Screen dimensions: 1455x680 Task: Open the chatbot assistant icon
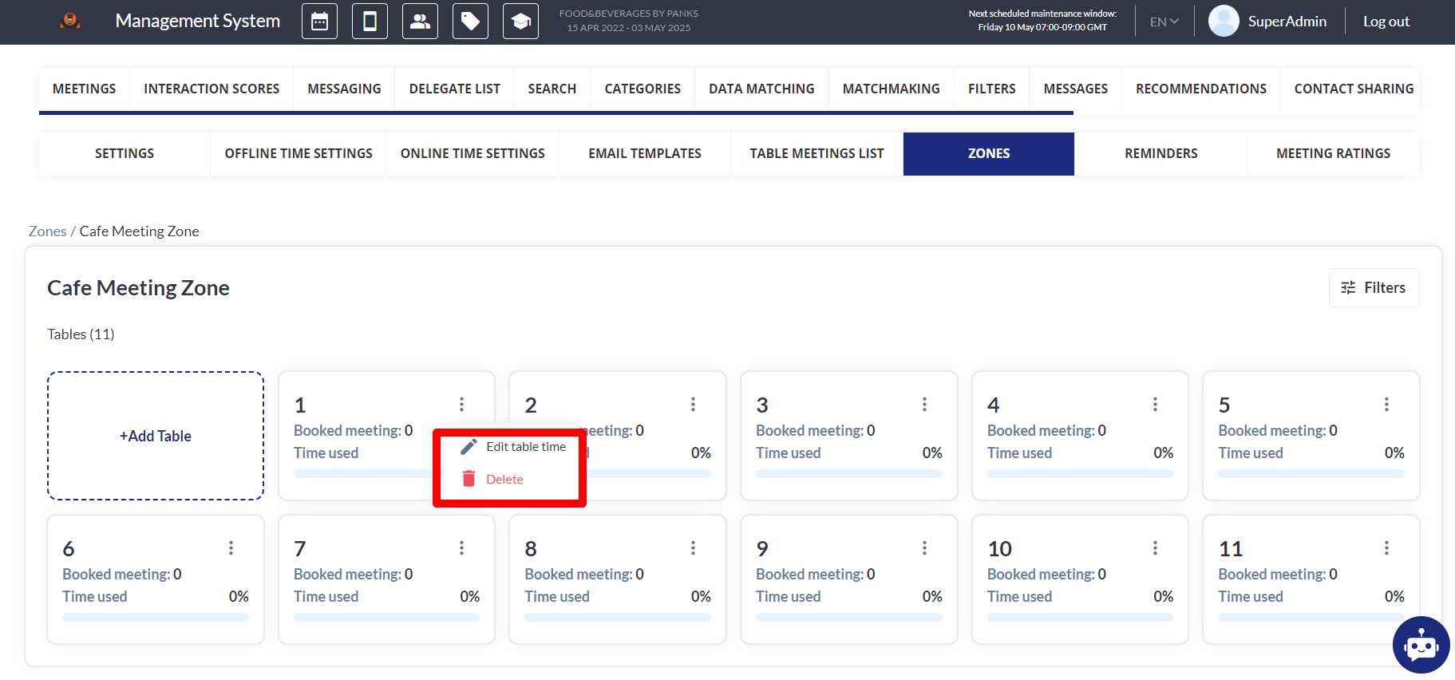[x=1421, y=645]
